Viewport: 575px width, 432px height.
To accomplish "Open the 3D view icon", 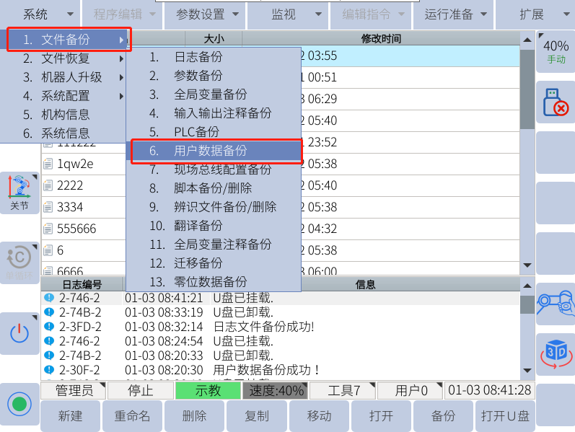I will [x=555, y=353].
